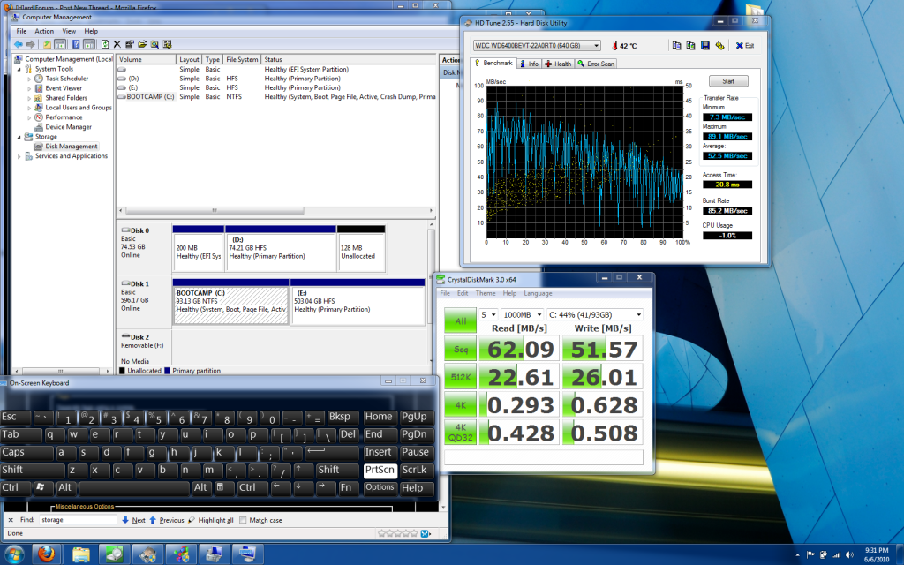
Task: Open Windows Explorer folder icon on taskbar
Action: click(81, 554)
